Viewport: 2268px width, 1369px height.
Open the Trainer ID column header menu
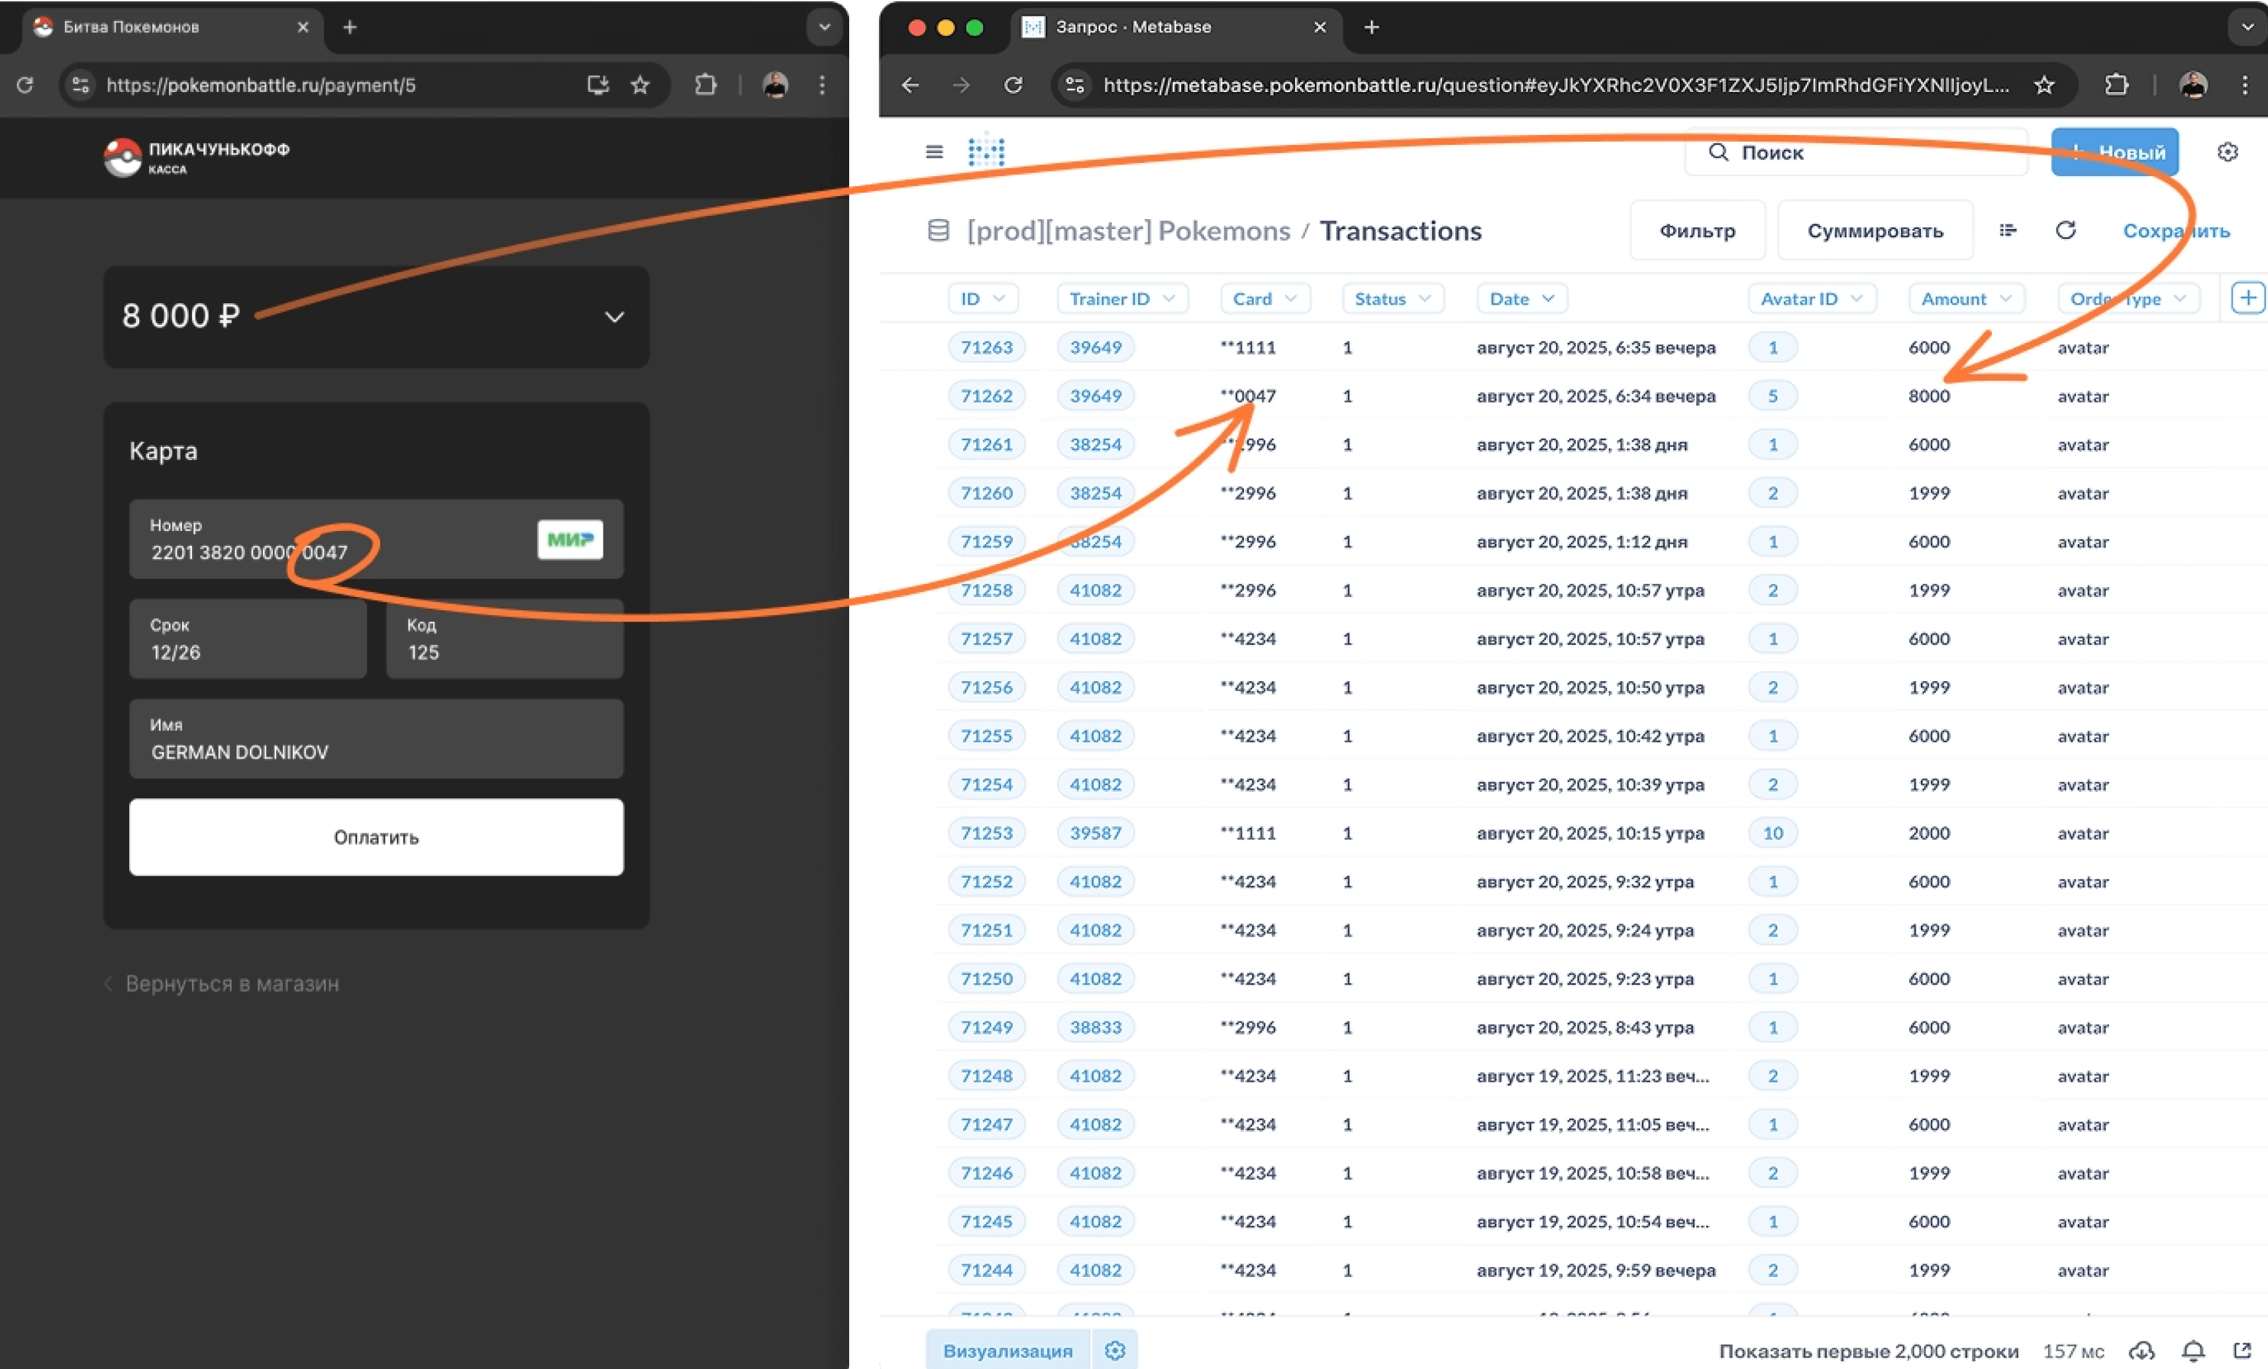point(1122,299)
